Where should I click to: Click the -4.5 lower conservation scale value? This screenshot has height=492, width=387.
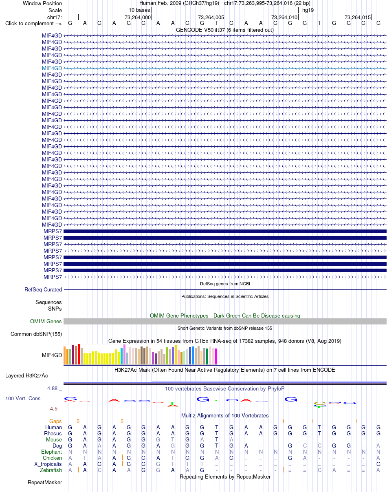coord(54,408)
